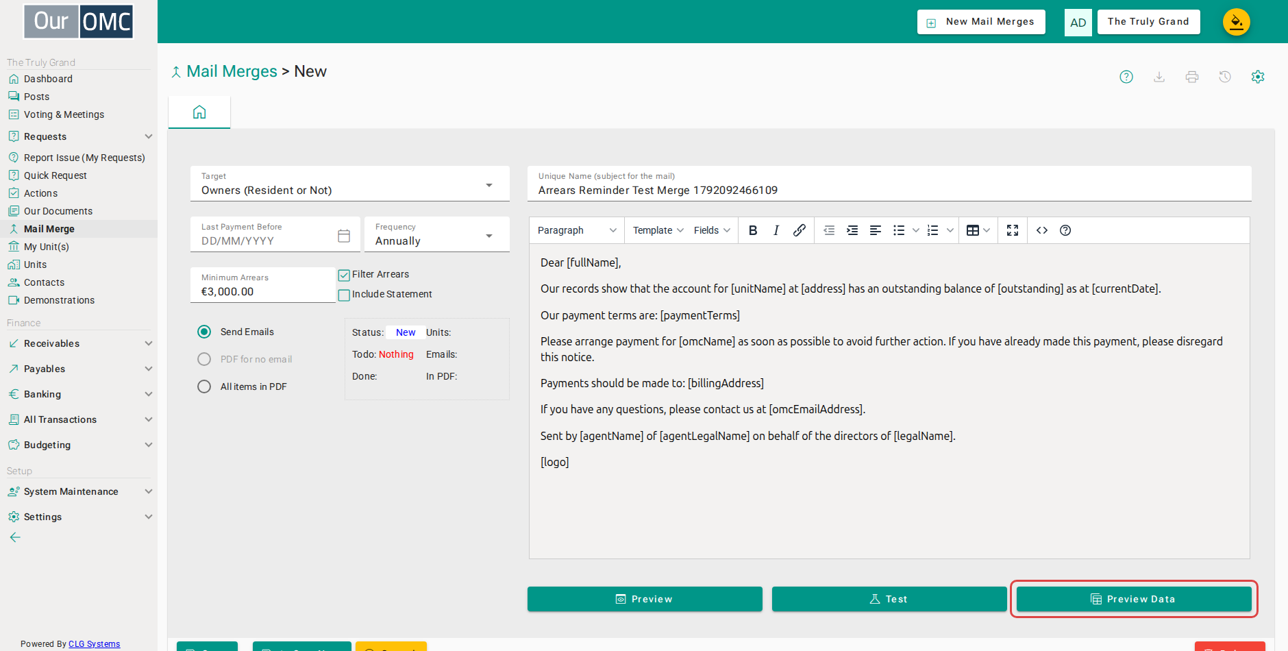This screenshot has height=651, width=1288.
Task: Open the CLG Systems link
Action: (94, 644)
